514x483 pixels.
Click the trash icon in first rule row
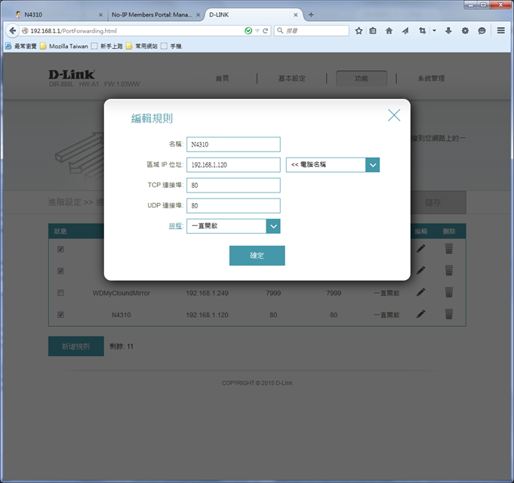click(449, 249)
